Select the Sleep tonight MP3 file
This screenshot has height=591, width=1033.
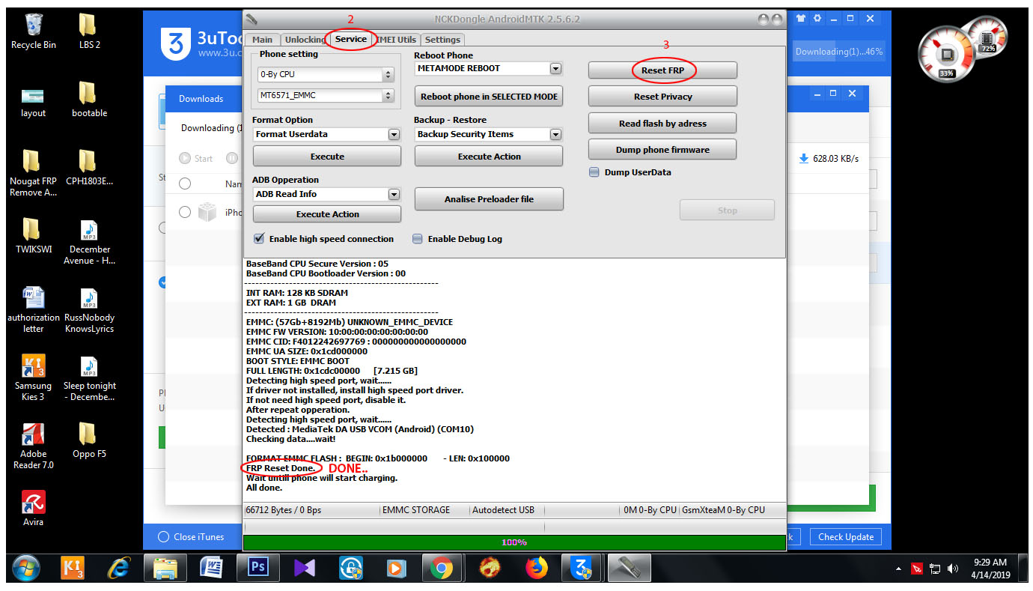tap(89, 378)
